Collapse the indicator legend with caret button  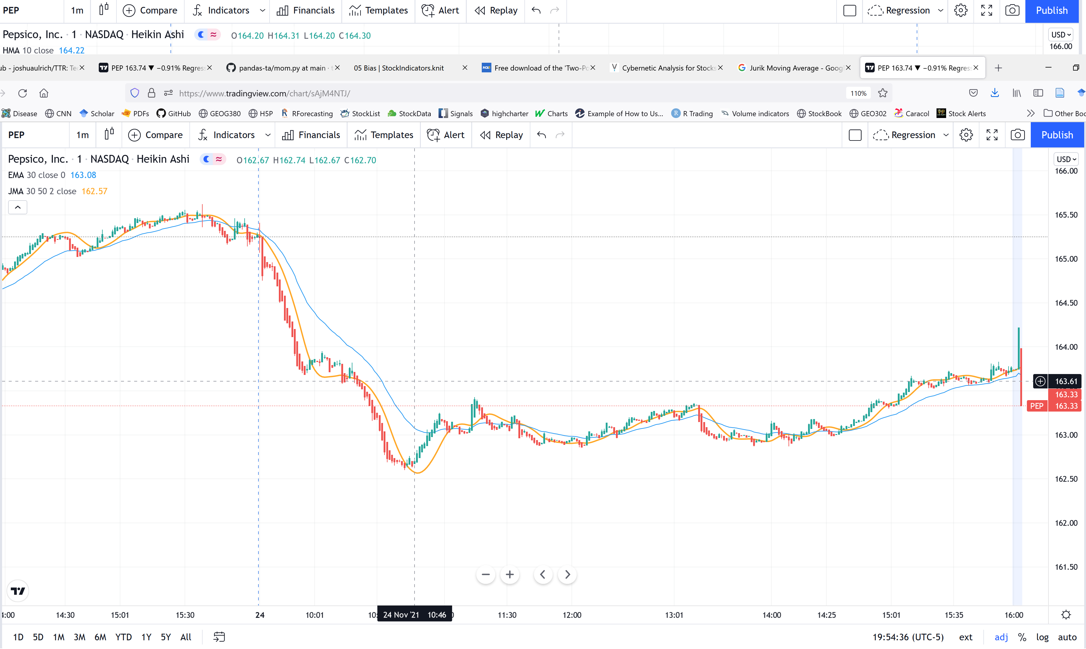pyautogui.click(x=17, y=207)
